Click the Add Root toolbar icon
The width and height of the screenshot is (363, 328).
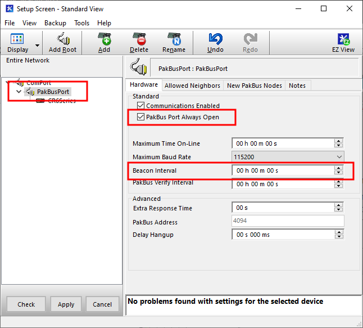coord(62,39)
